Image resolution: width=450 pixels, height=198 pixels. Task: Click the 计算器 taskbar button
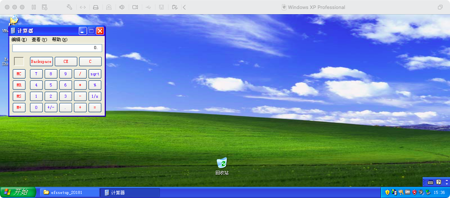130,192
